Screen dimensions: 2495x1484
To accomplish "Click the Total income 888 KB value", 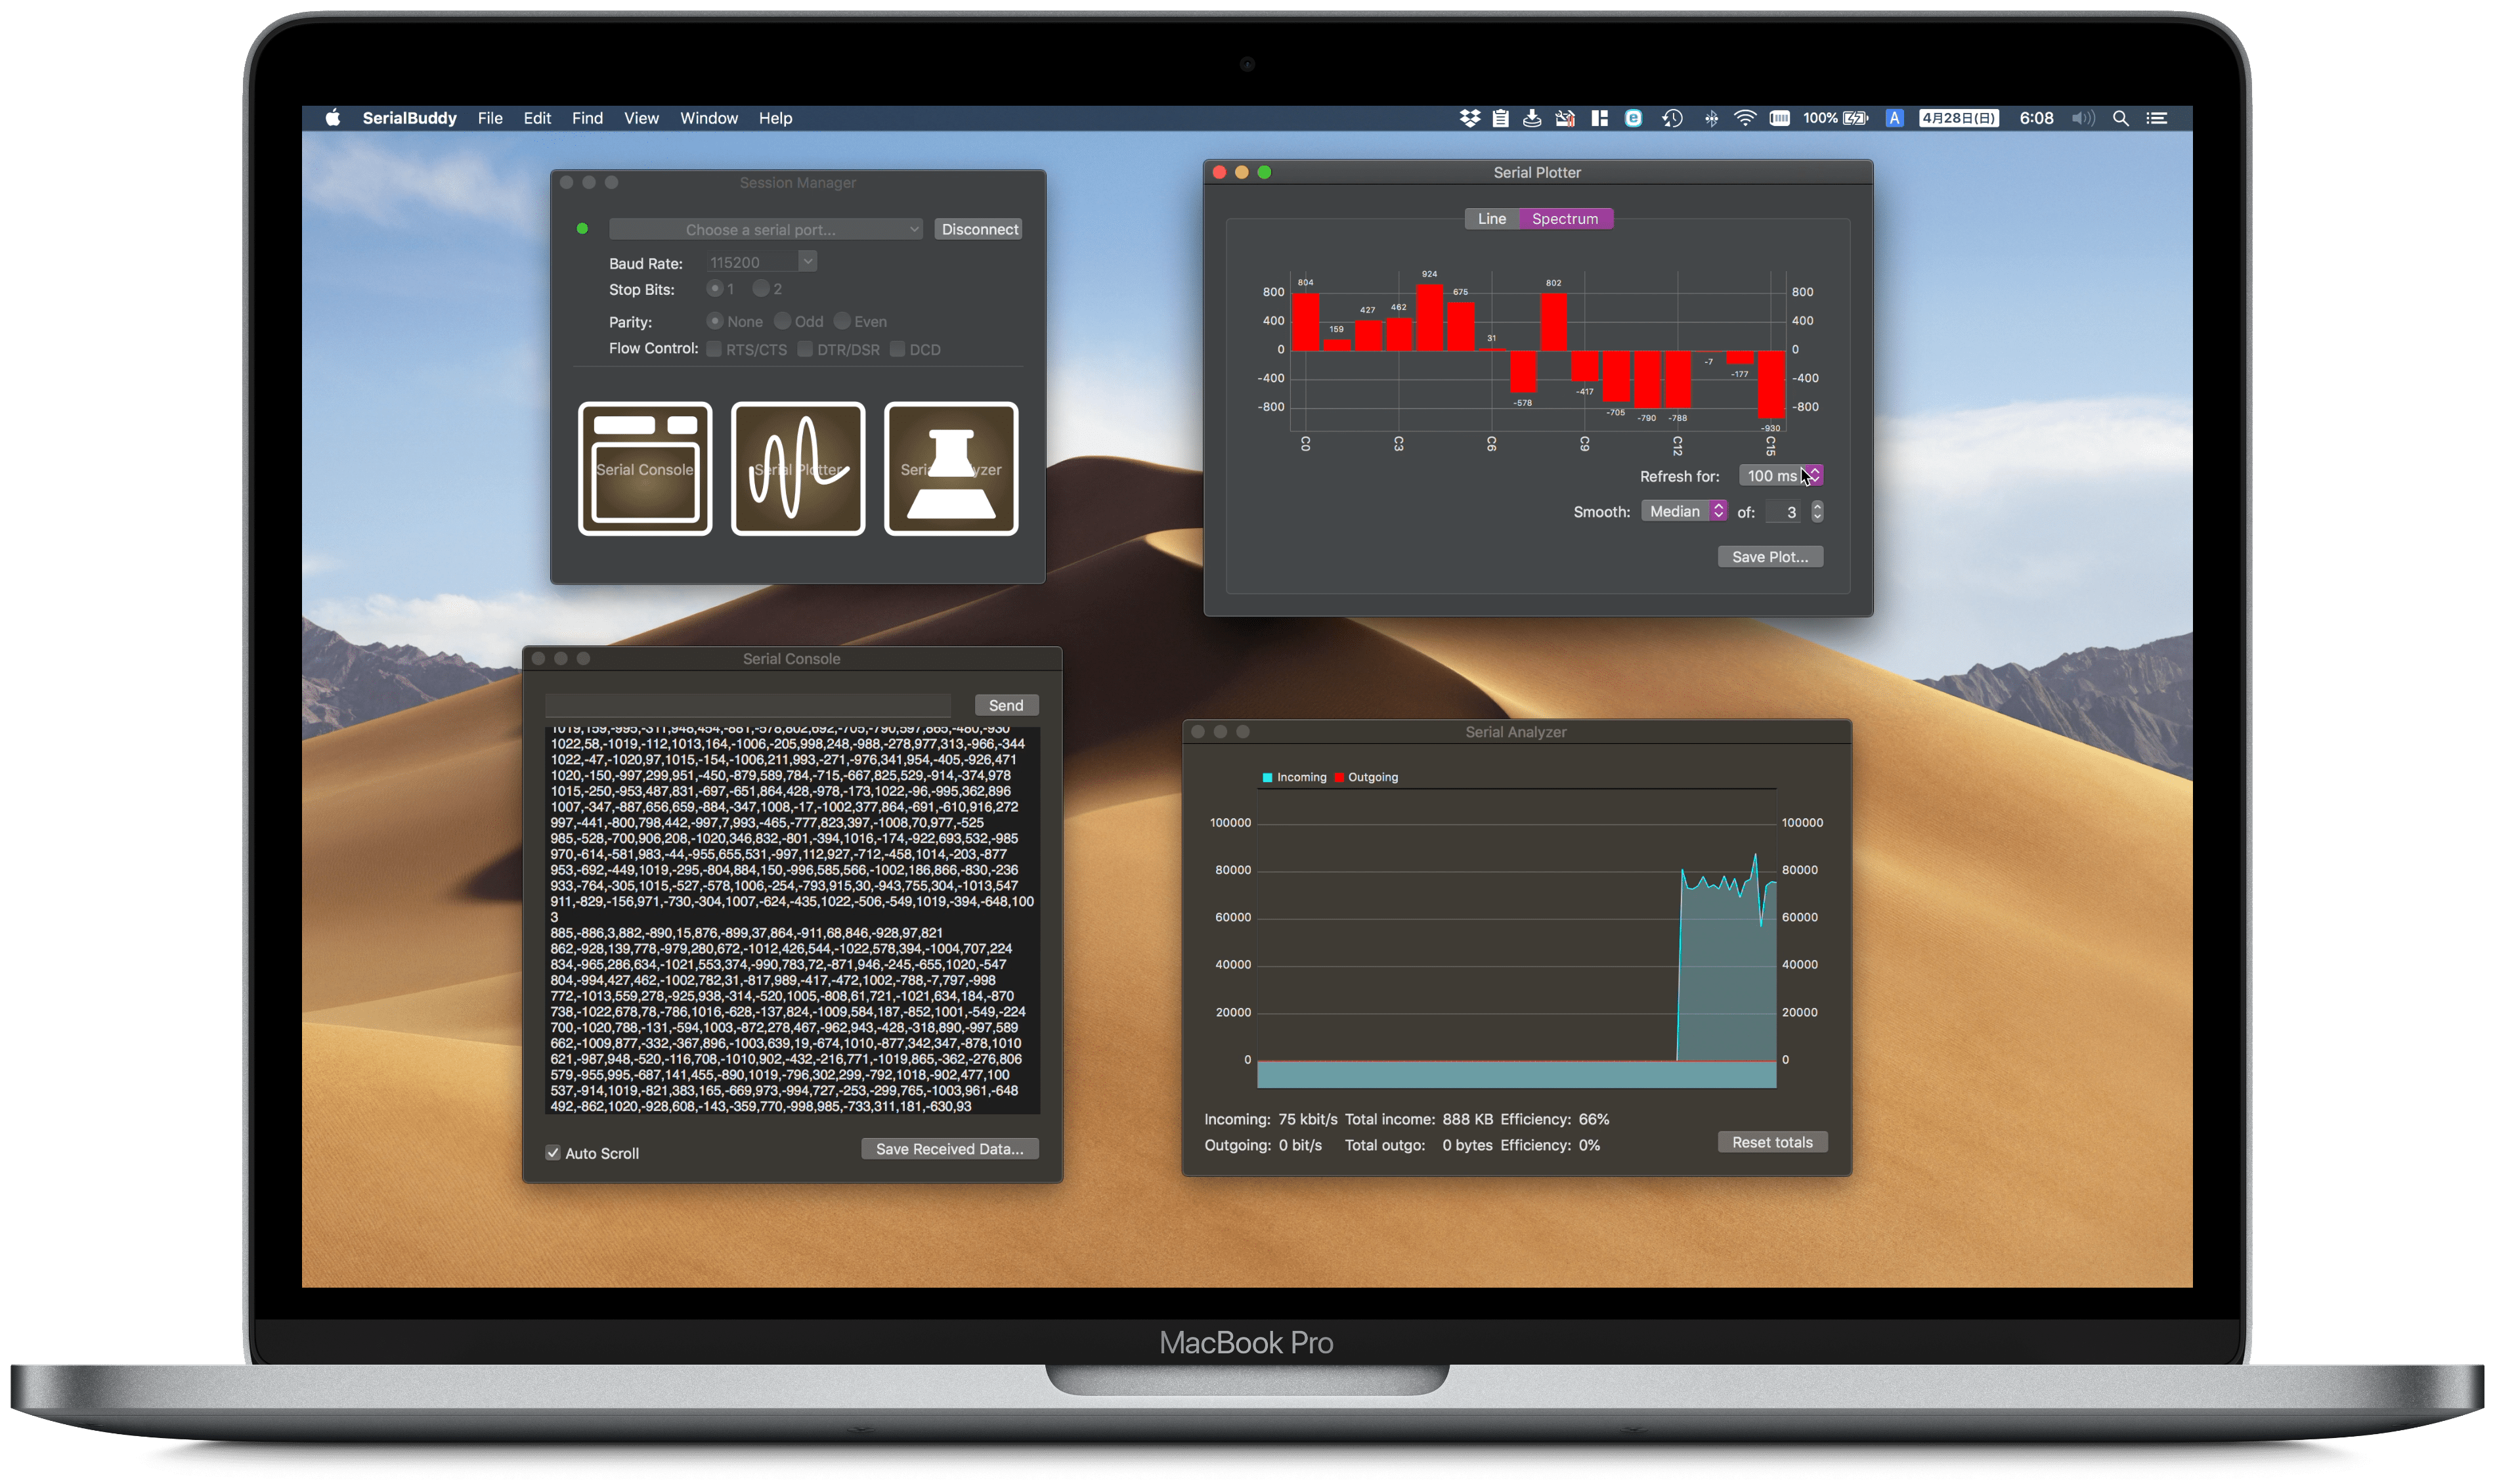I will pyautogui.click(x=1467, y=1119).
